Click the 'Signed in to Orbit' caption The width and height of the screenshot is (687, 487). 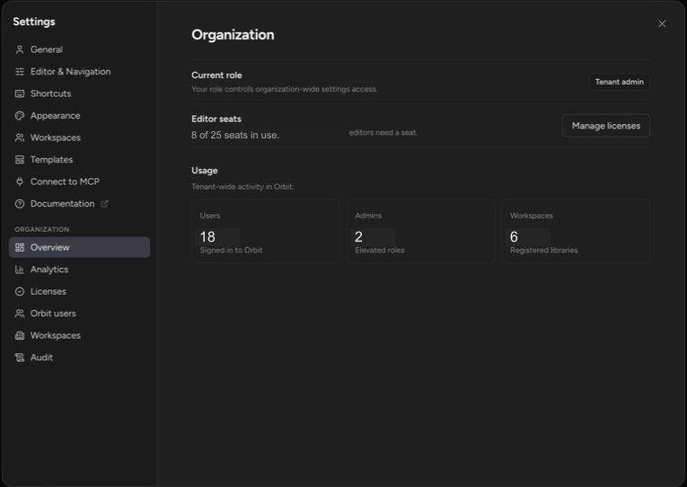[x=231, y=250]
